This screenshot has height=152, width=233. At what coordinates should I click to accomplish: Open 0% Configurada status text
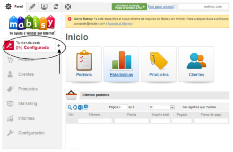[32, 47]
